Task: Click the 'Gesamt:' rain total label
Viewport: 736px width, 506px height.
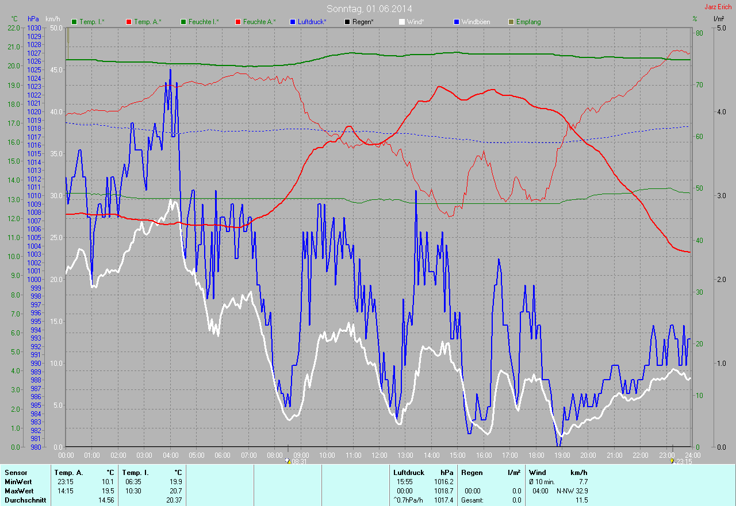Action: [473, 500]
